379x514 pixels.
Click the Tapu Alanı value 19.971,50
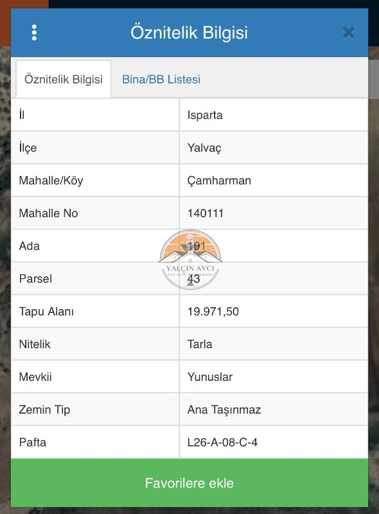pyautogui.click(x=213, y=312)
